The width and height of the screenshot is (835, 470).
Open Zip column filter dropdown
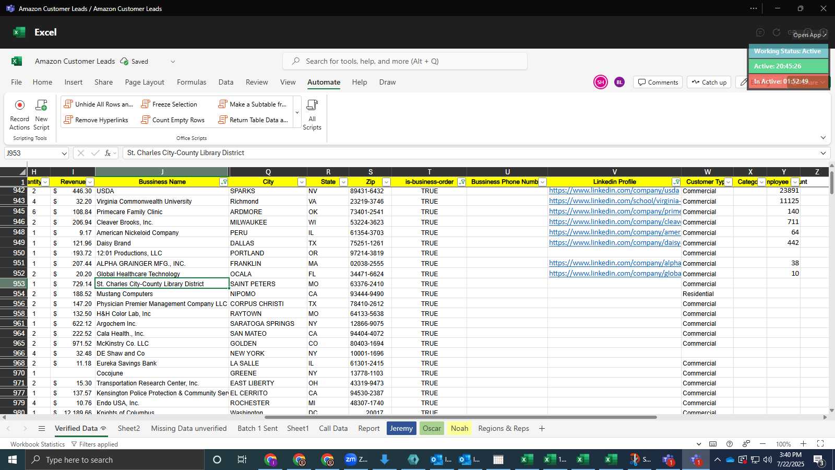(386, 182)
